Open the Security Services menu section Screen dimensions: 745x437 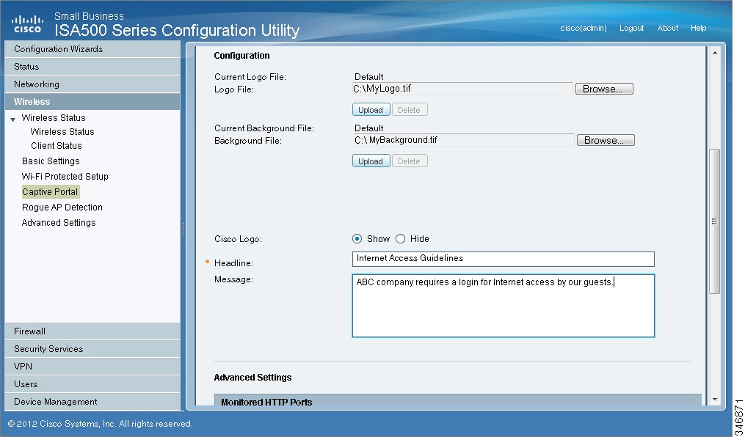[92, 349]
